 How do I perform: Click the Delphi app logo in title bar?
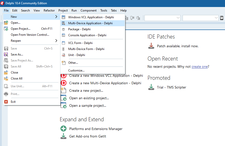click(2, 3)
